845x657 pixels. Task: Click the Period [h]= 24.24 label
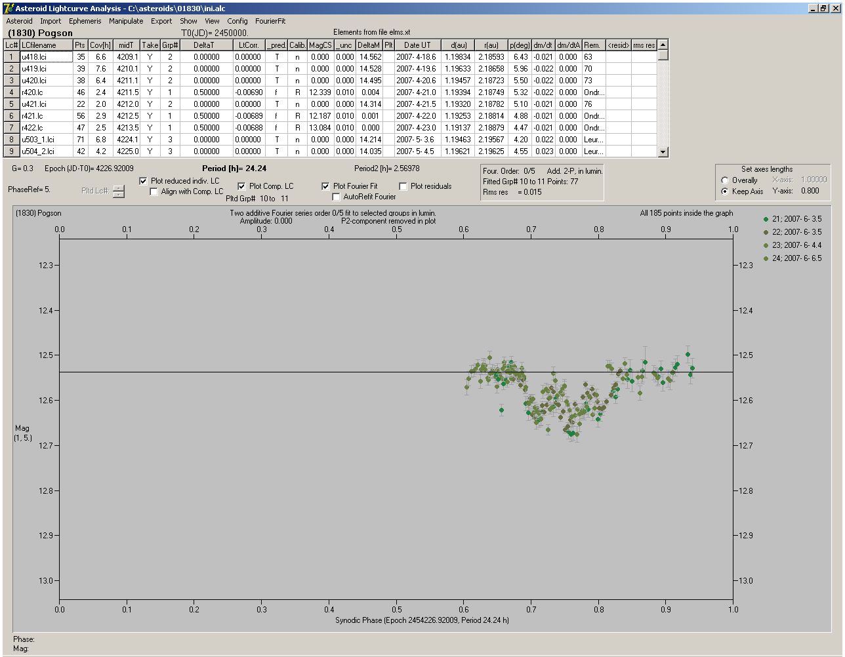pyautogui.click(x=234, y=169)
